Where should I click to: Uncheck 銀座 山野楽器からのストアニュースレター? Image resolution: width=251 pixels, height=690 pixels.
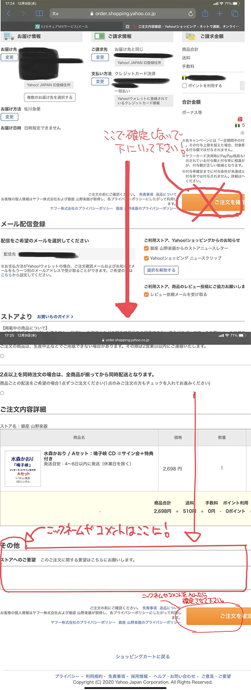[146, 248]
